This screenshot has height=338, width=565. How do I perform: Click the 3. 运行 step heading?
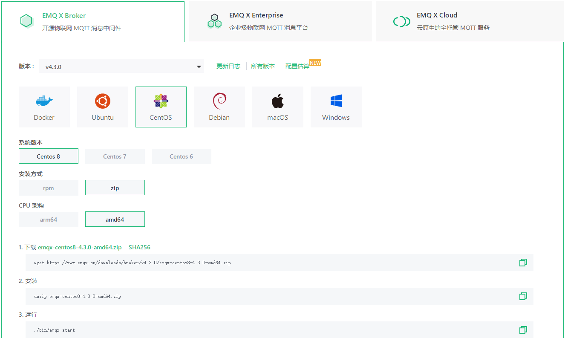click(x=28, y=315)
